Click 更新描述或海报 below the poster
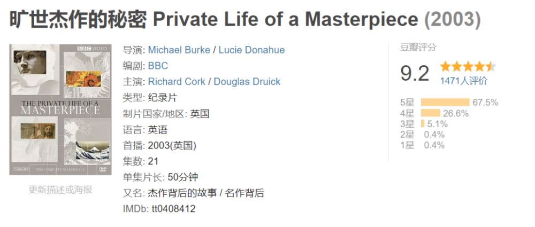Screen dimensions: 535x227 [60, 189]
